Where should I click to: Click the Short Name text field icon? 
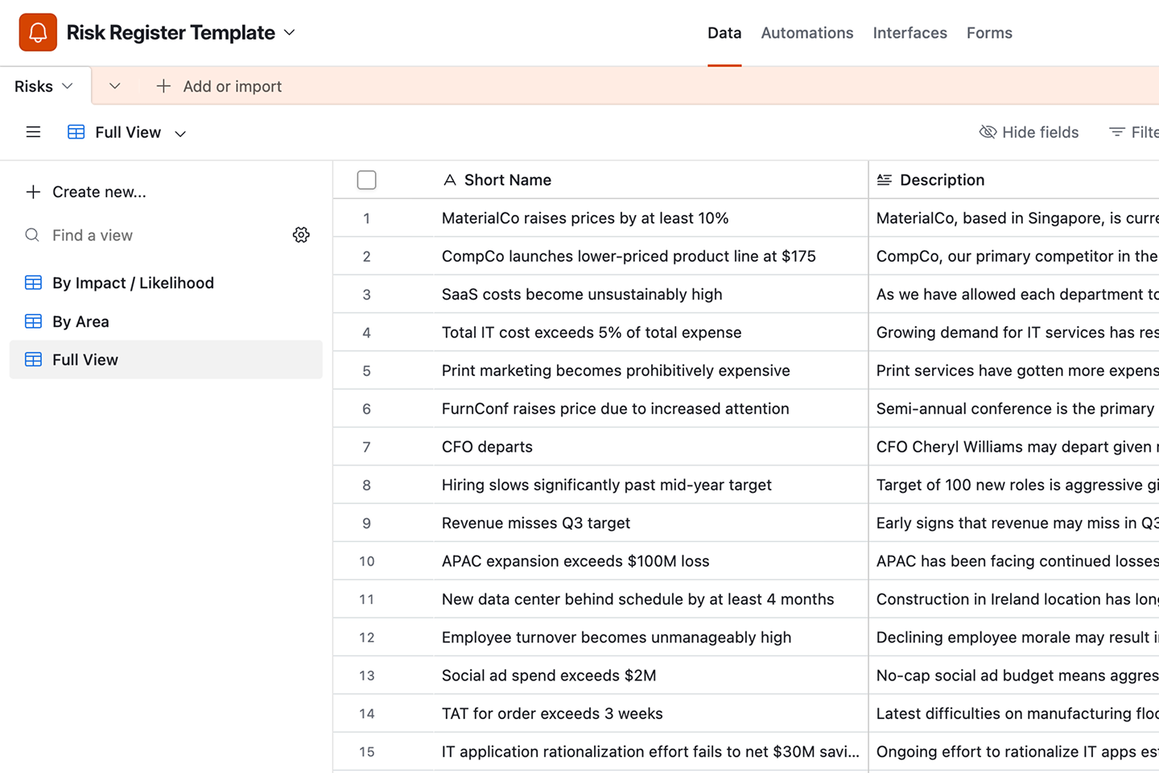coord(450,180)
